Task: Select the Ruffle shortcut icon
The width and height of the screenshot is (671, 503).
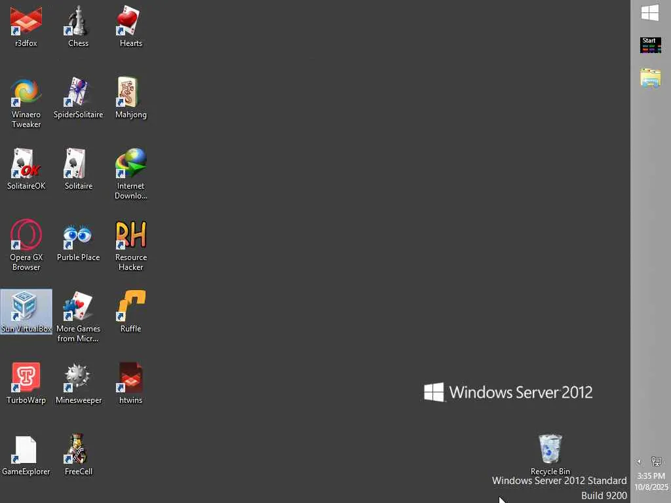Action: (130, 312)
